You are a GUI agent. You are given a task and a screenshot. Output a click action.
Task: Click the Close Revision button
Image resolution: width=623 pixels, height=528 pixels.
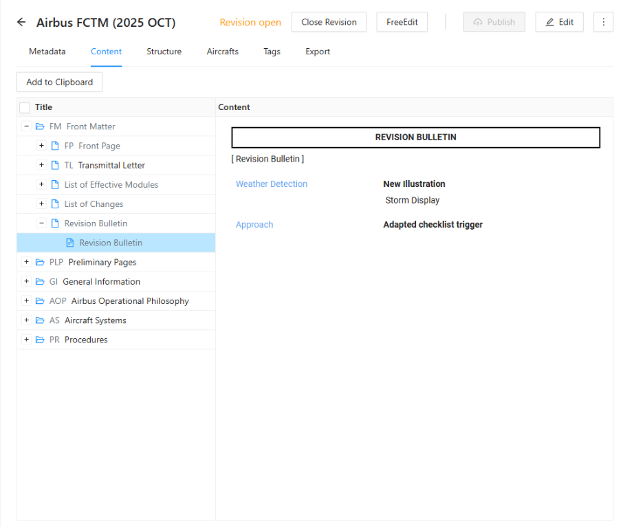point(329,22)
